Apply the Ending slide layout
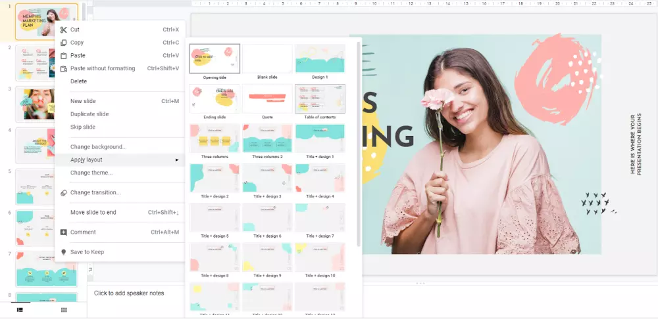Screen dimensions: 658x319 pyautogui.click(x=215, y=98)
